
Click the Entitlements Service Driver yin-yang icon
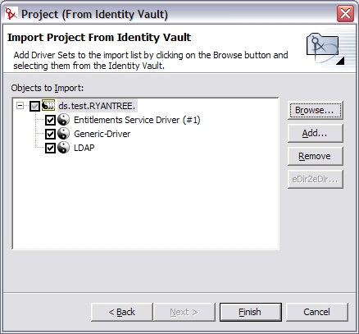point(64,120)
